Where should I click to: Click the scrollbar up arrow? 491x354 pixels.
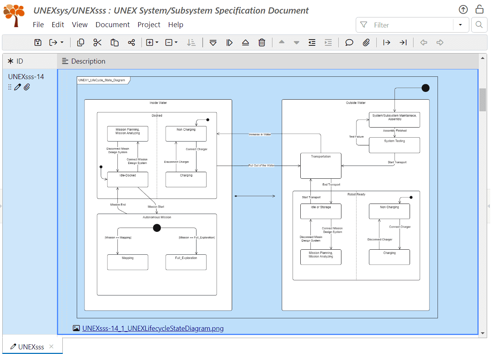pos(482,58)
